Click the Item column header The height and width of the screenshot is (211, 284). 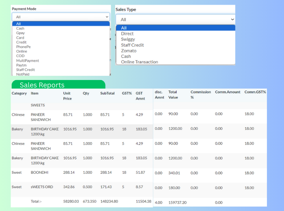point(34,93)
